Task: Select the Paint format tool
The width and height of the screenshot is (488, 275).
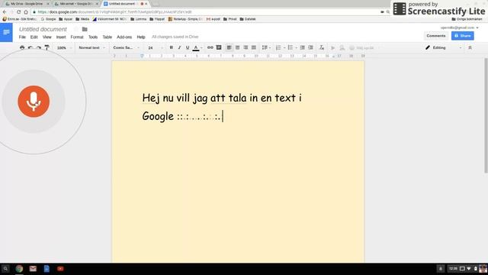Action: (47, 47)
